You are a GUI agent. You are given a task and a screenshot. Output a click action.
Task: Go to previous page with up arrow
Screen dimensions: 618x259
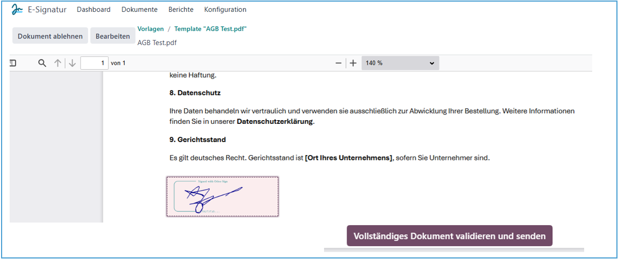pyautogui.click(x=58, y=63)
